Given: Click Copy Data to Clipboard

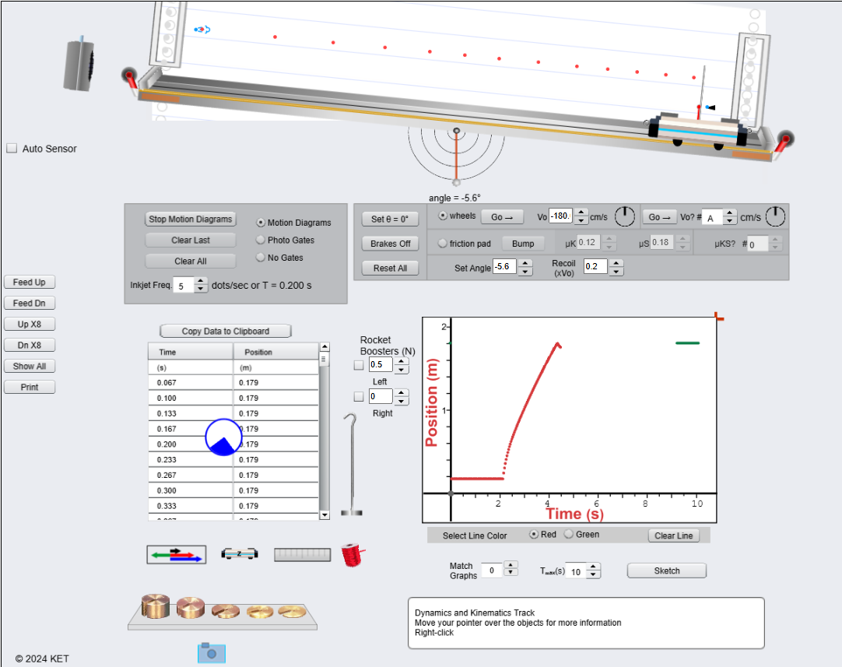Looking at the screenshot, I should (x=224, y=330).
